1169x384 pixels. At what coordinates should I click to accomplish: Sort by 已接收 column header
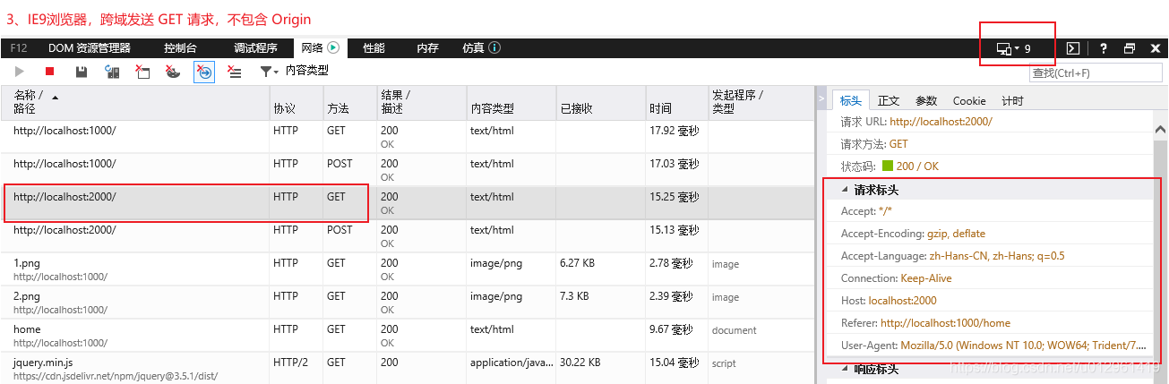point(600,101)
